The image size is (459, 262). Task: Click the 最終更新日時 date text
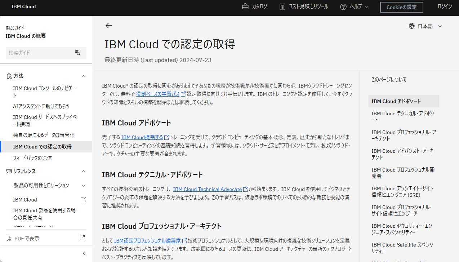158,60
